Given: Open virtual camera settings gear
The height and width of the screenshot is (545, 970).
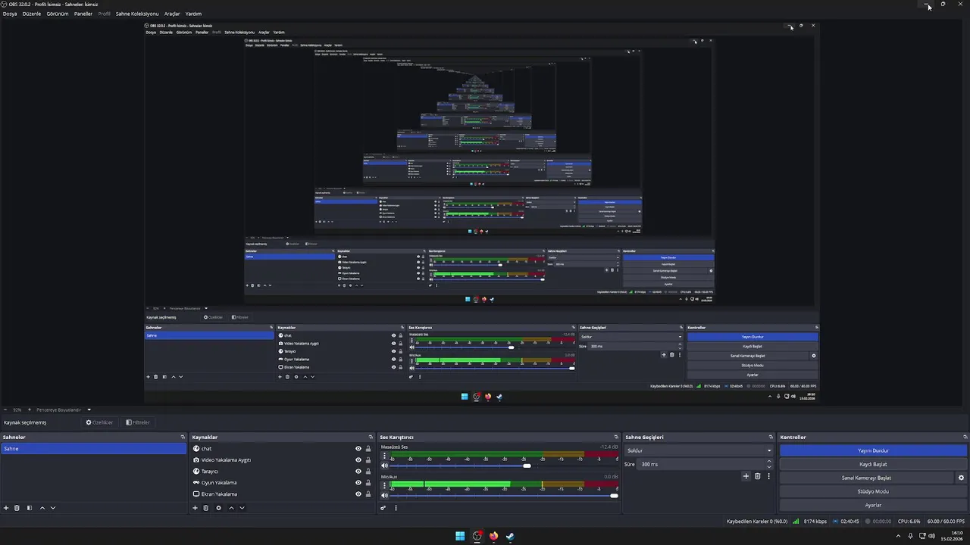Looking at the screenshot, I should click(961, 478).
